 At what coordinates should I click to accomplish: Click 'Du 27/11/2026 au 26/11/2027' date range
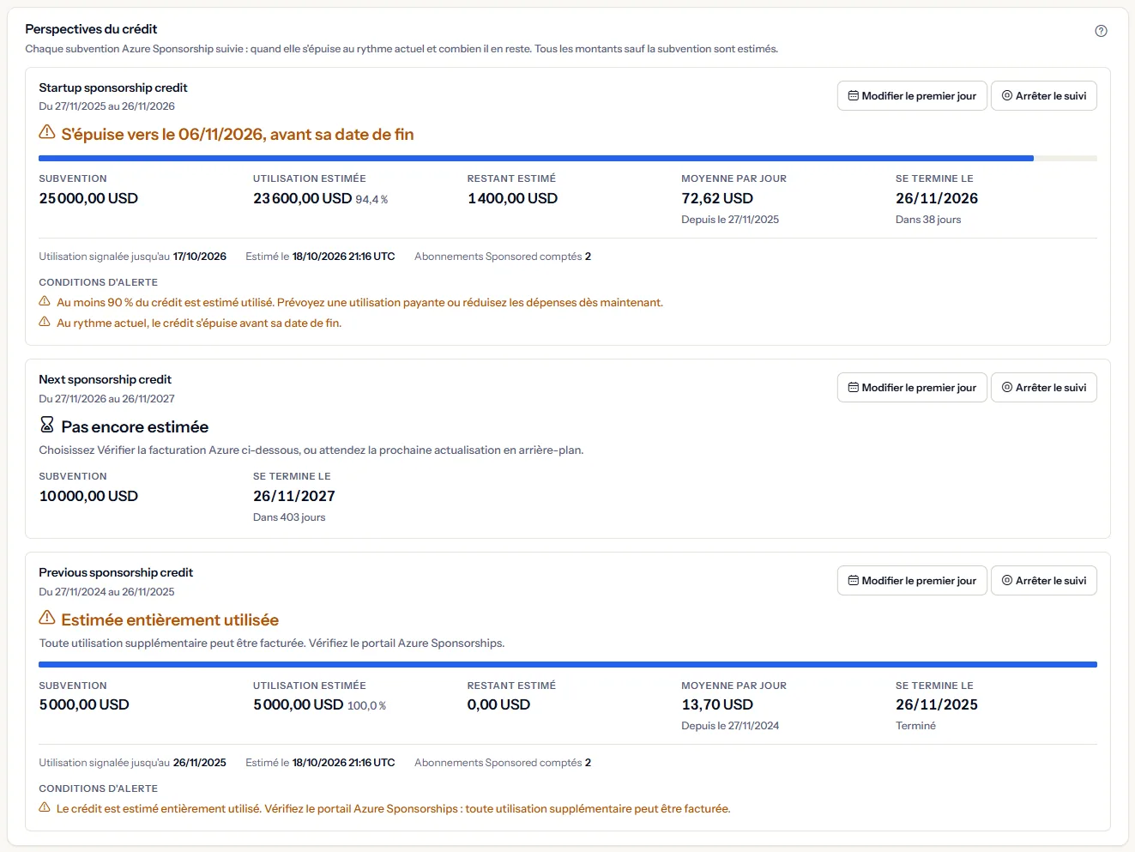click(106, 399)
